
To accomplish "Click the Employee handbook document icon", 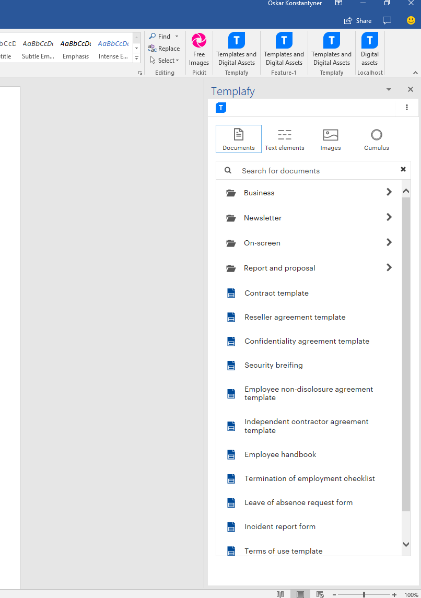I will pyautogui.click(x=231, y=454).
